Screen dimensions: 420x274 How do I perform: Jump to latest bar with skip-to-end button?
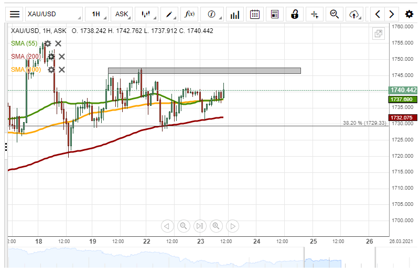199,226
